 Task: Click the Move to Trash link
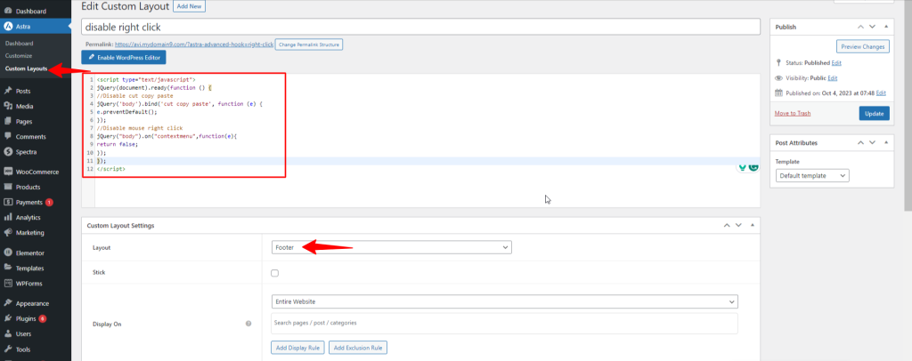[792, 113]
